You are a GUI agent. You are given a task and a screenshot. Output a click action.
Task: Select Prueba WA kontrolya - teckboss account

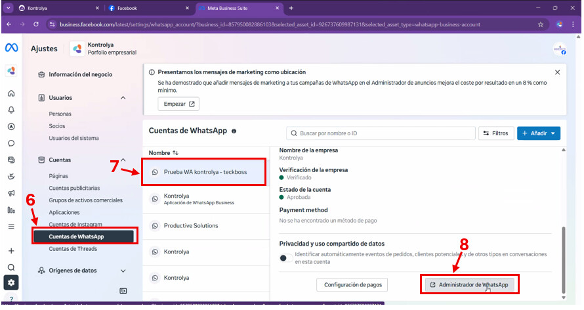205,172
